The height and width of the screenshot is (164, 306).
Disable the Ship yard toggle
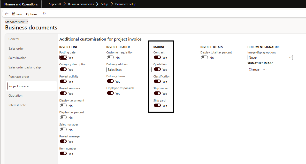coord(157,105)
